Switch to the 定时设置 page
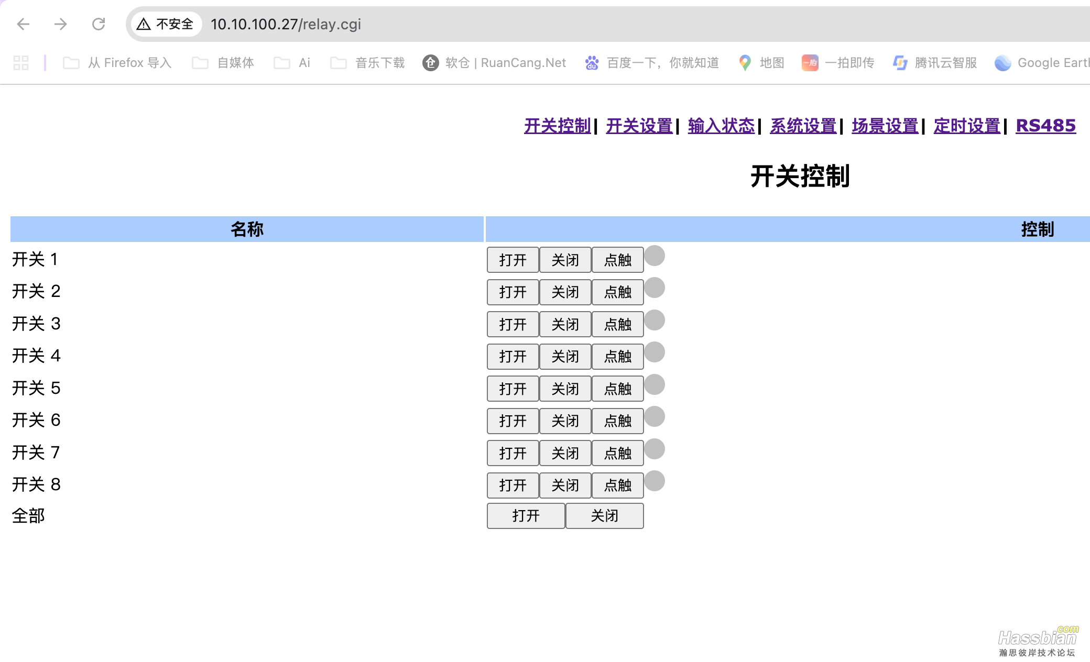 pyautogui.click(x=966, y=126)
